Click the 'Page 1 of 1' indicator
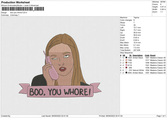Image resolution: width=167 pixels, height=118 pixels. pyautogui.click(x=161, y=116)
